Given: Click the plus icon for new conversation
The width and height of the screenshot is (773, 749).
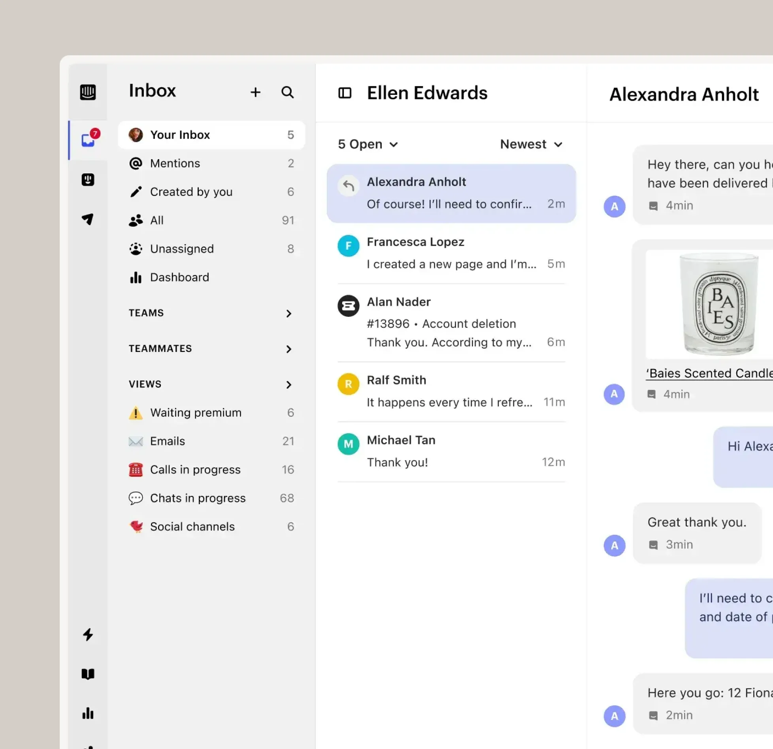Looking at the screenshot, I should [255, 92].
